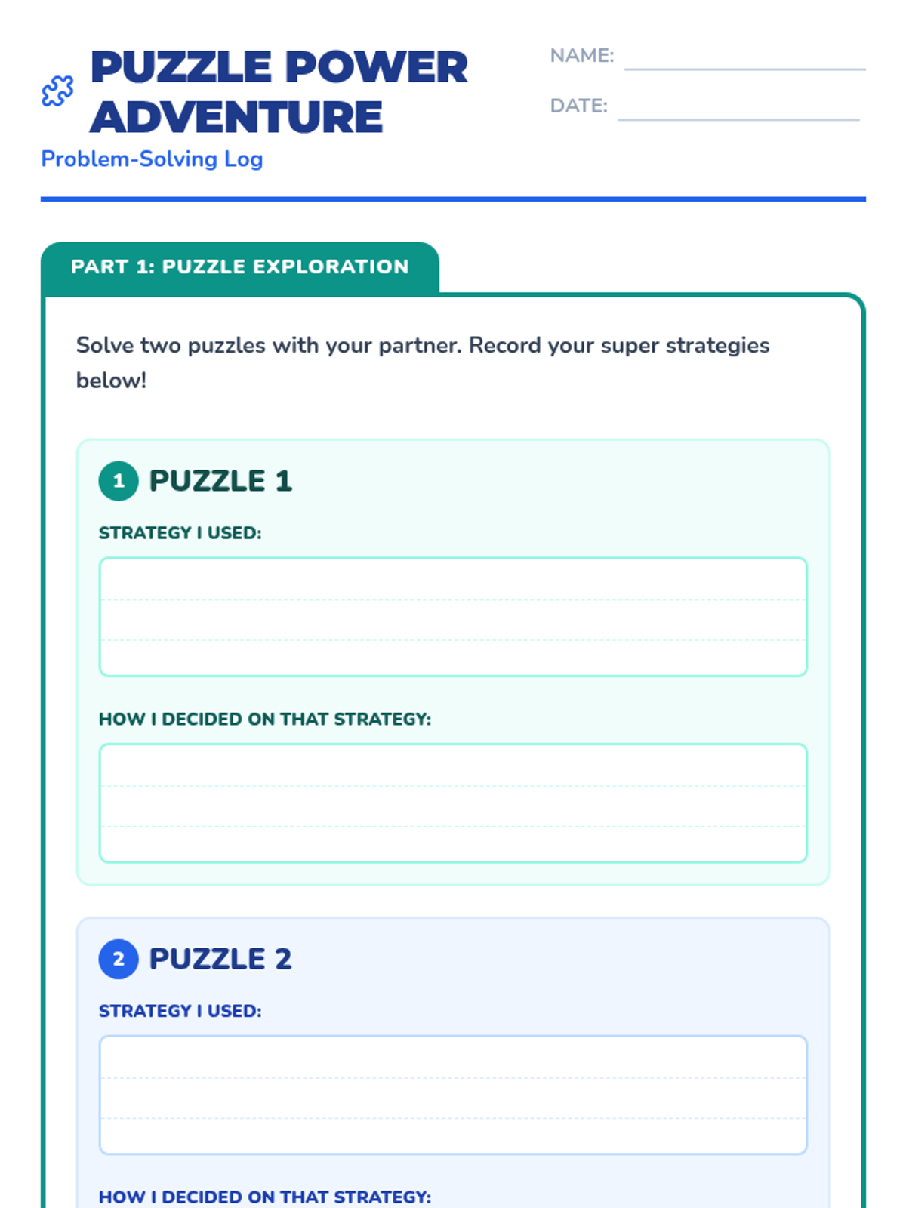Click the puzzle piece icon beside the title
Viewport: 906px width, 1208px height.
coord(57,91)
